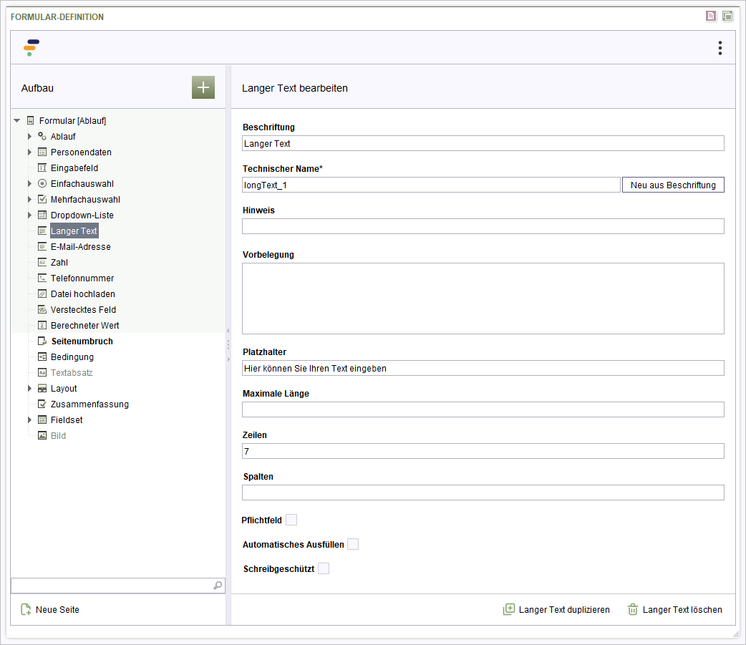The height and width of the screenshot is (645, 746).
Task: Click the app logo in the header
Action: pos(32,47)
